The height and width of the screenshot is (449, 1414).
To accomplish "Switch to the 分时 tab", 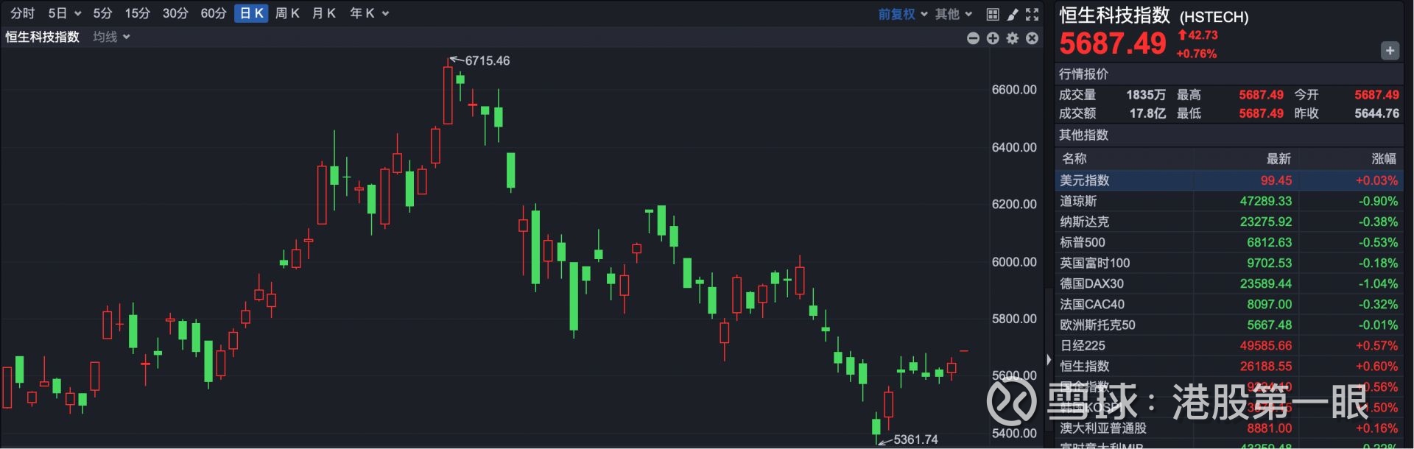I will coord(22,13).
